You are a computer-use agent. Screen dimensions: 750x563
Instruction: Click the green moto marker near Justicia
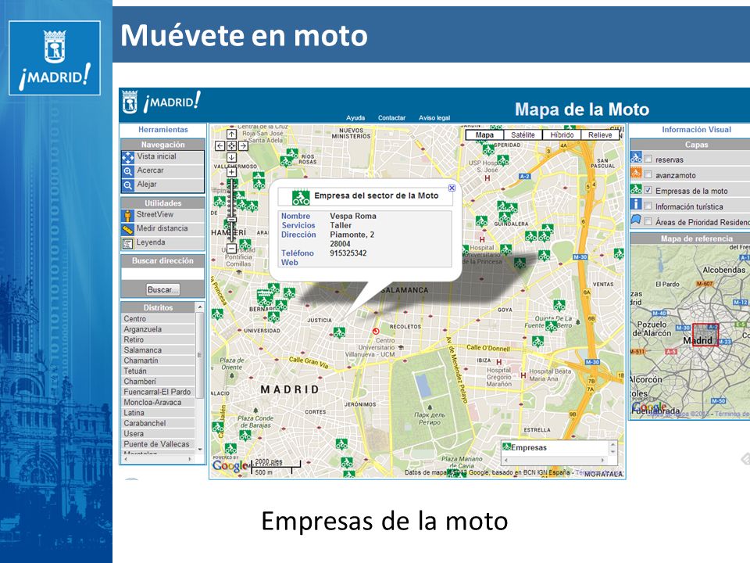[339, 332]
